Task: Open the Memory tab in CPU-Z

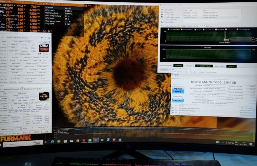Action: click(15, 89)
